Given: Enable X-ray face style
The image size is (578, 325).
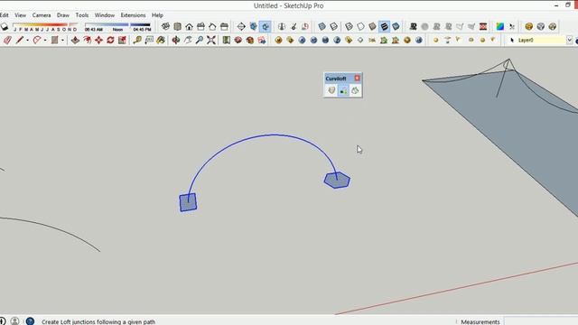Looking at the screenshot, I should coord(322,26).
